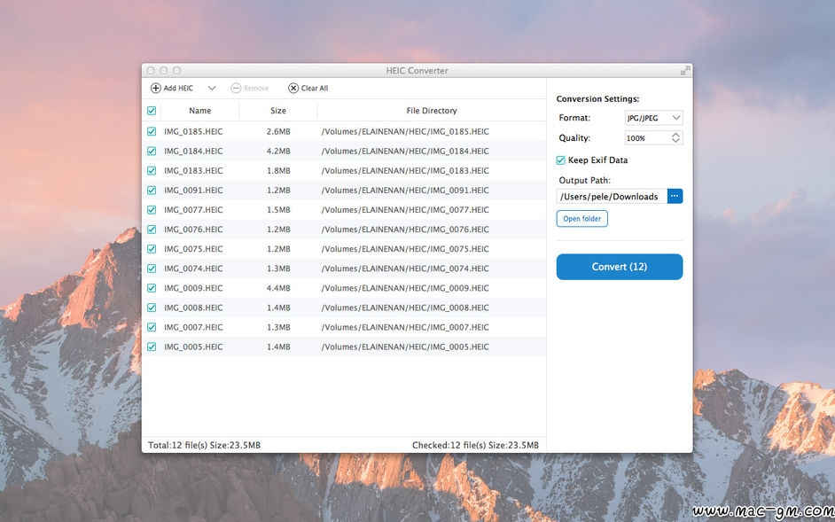The height and width of the screenshot is (522, 835).
Task: Select the IMG_0009.HEIC file name
Action: [x=193, y=288]
